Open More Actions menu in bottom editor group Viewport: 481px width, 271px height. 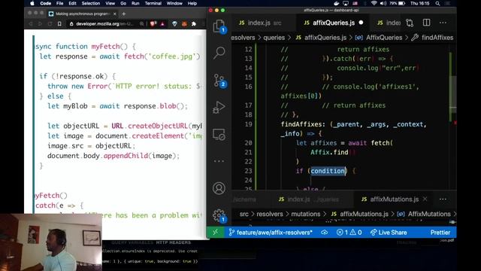point(443,199)
